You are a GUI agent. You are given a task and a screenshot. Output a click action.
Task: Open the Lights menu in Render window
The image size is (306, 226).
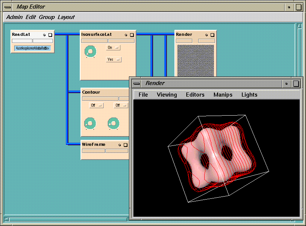click(249, 95)
